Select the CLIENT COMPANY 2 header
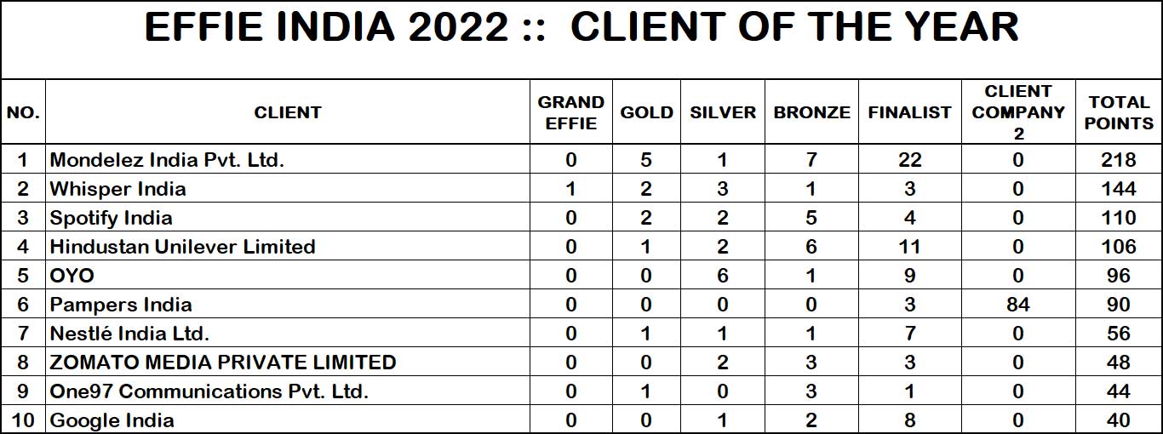 (1018, 112)
